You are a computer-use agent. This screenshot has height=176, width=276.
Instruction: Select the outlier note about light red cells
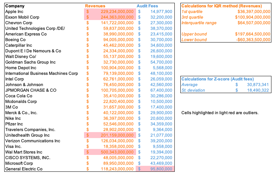click(x=220, y=113)
